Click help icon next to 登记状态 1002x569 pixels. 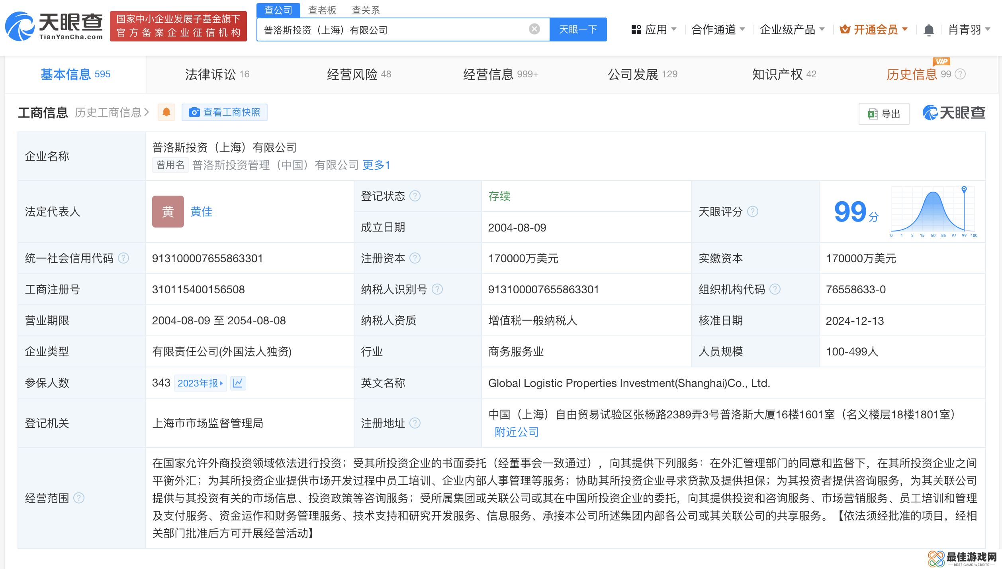pyautogui.click(x=415, y=196)
